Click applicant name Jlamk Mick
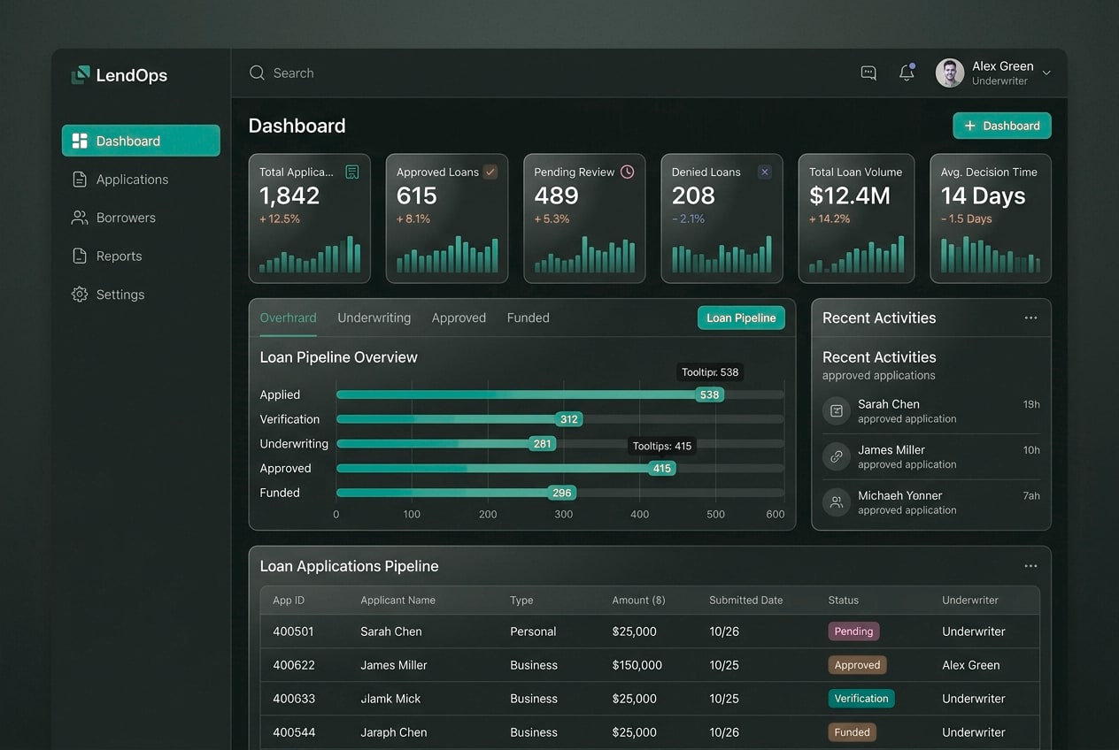This screenshot has width=1119, height=750. (x=390, y=699)
